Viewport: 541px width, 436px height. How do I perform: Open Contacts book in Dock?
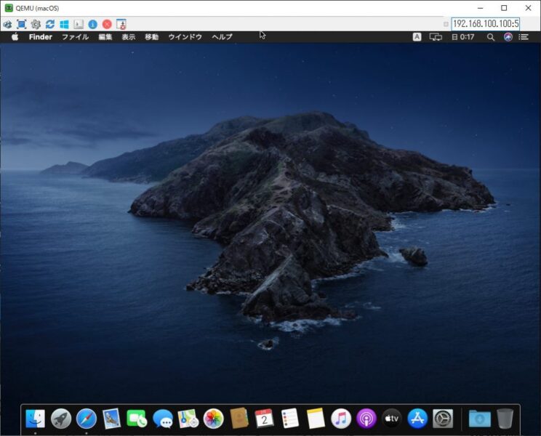click(x=239, y=418)
